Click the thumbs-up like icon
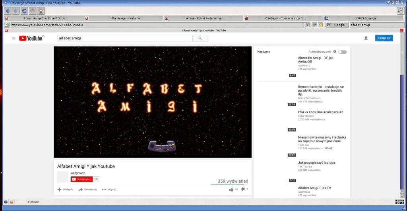 click(x=231, y=190)
